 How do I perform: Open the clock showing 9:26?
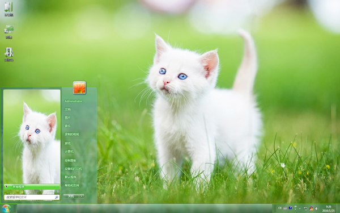(x=328, y=208)
